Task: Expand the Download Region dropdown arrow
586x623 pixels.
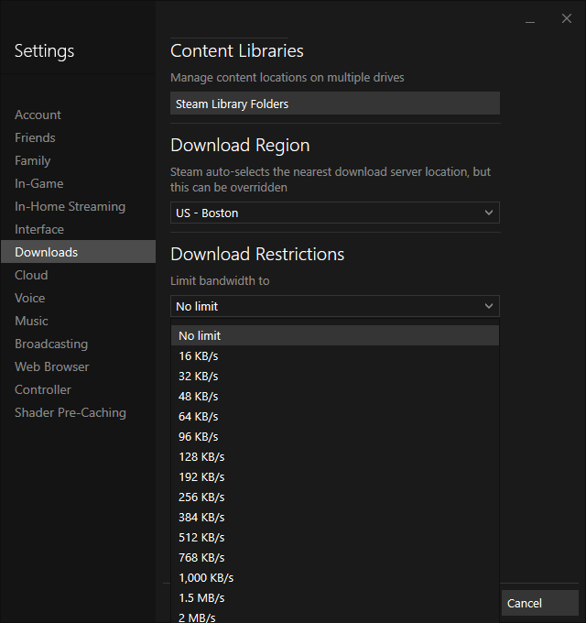Action: click(x=489, y=213)
